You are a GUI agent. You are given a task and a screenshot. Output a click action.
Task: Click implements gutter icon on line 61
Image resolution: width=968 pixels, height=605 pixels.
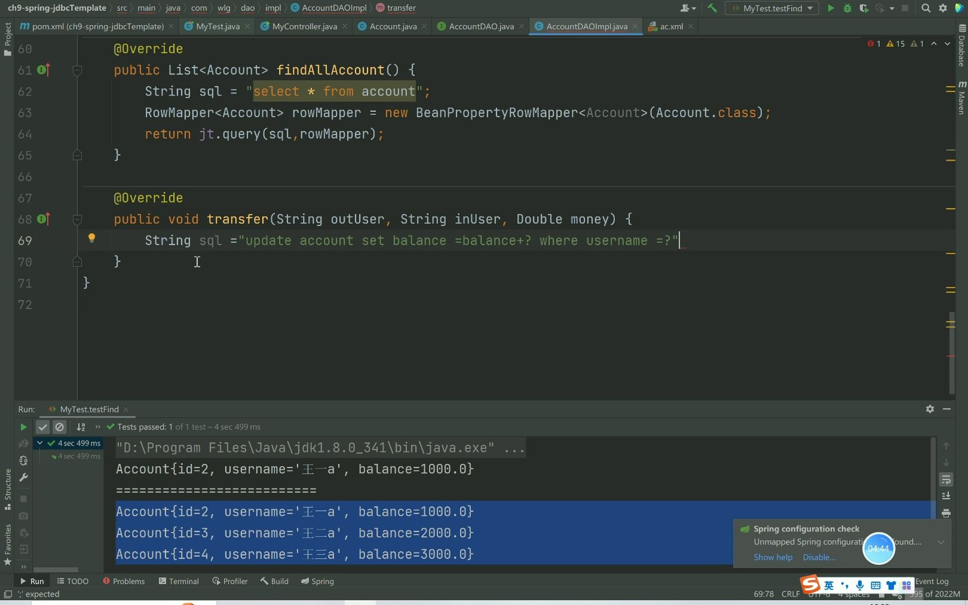click(x=44, y=70)
